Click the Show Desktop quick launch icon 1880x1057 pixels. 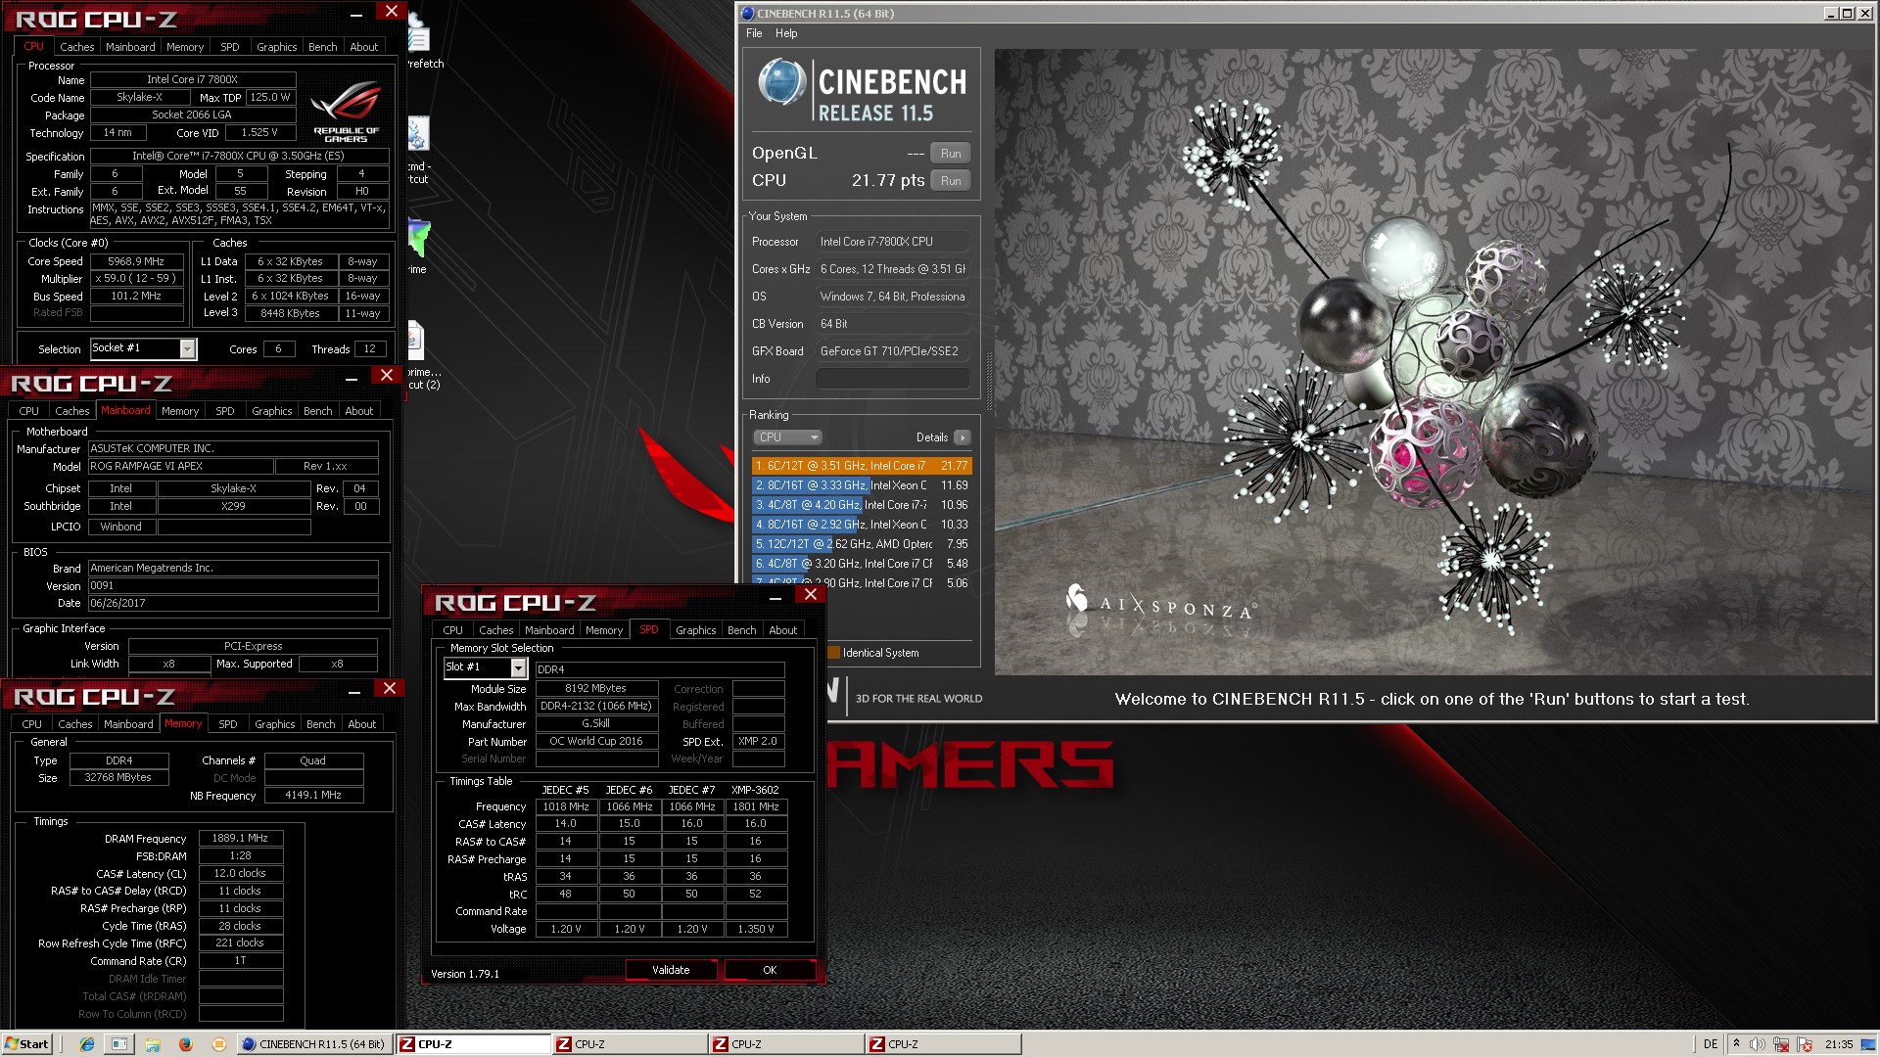[119, 1044]
